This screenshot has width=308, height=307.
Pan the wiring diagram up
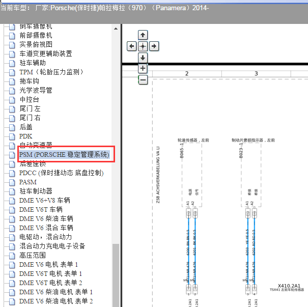pyautogui.click(x=143, y=35)
